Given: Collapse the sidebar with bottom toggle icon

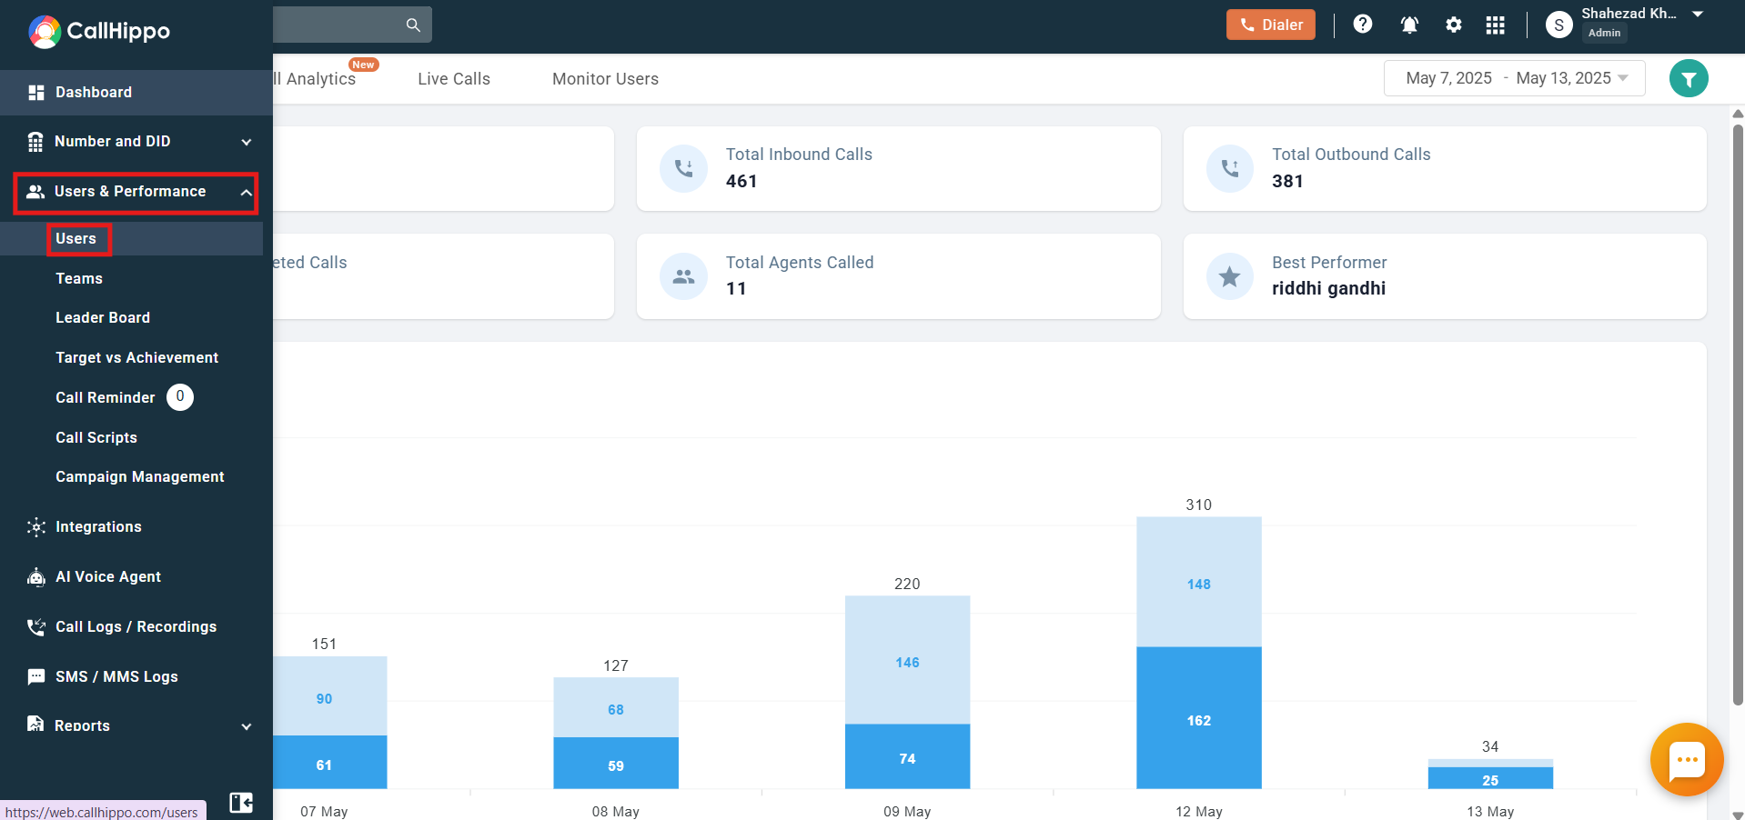Looking at the screenshot, I should (241, 803).
